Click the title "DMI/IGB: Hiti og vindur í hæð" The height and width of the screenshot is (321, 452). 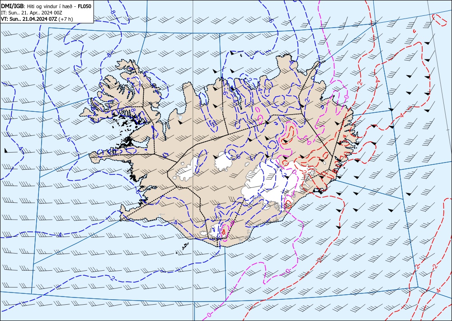click(38, 6)
